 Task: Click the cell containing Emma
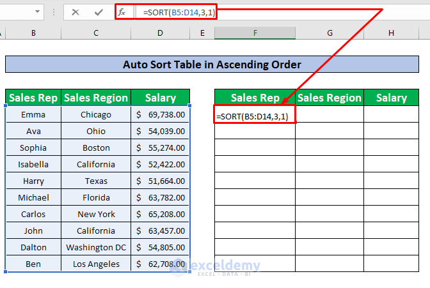pos(33,115)
